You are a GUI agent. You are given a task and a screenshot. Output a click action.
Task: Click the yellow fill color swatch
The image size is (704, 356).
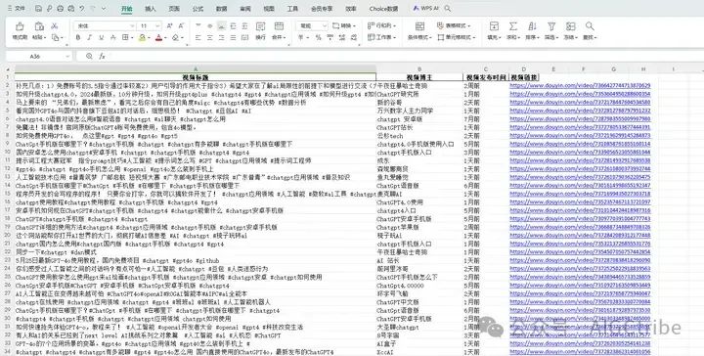point(143,38)
